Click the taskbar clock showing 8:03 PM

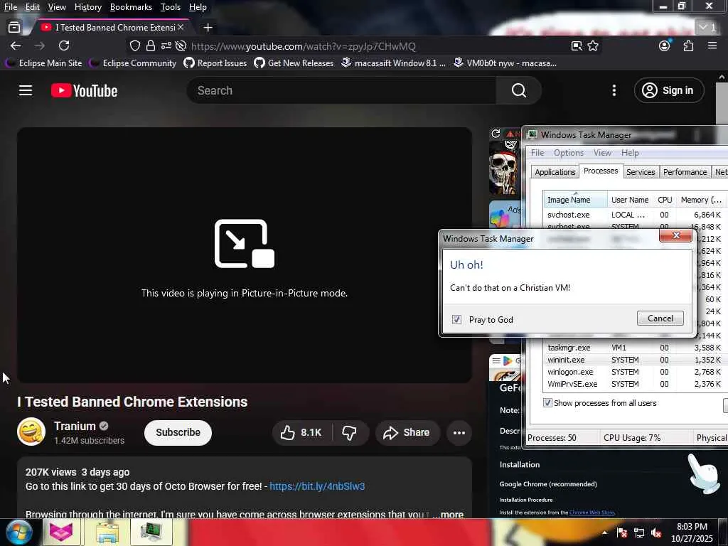(692, 532)
